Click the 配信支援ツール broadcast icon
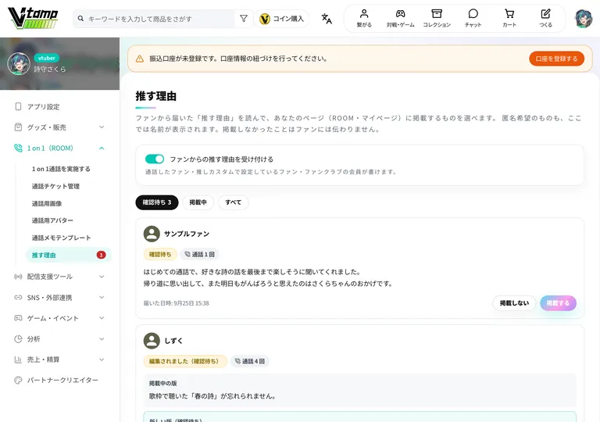The height and width of the screenshot is (422, 600). [18, 277]
